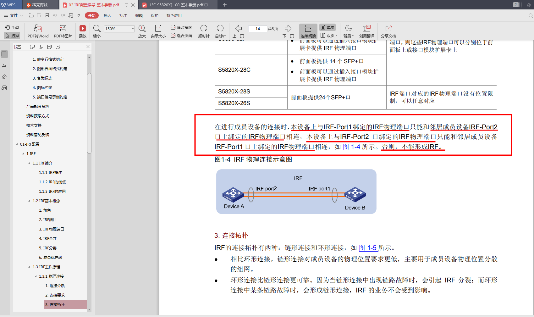Open the background (背景) dropdown
534x317 pixels.
[x=349, y=31]
